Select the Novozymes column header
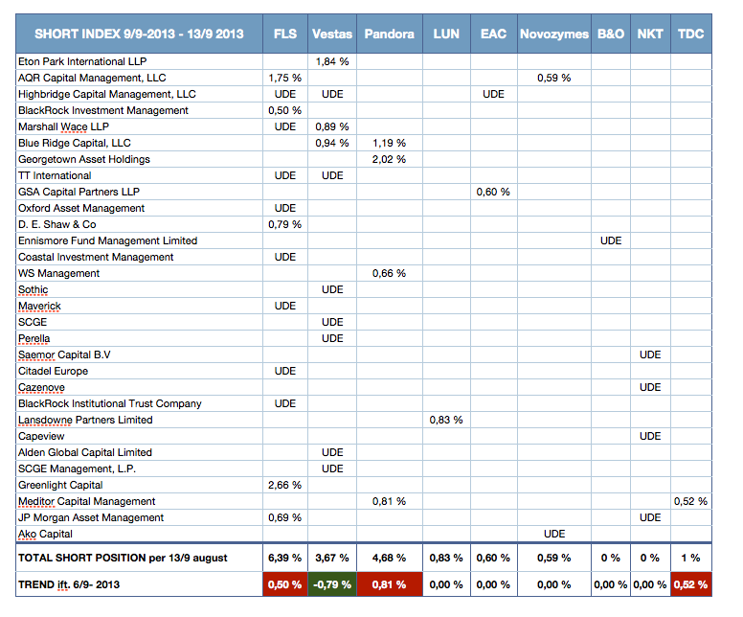This screenshot has width=743, height=617. click(554, 34)
